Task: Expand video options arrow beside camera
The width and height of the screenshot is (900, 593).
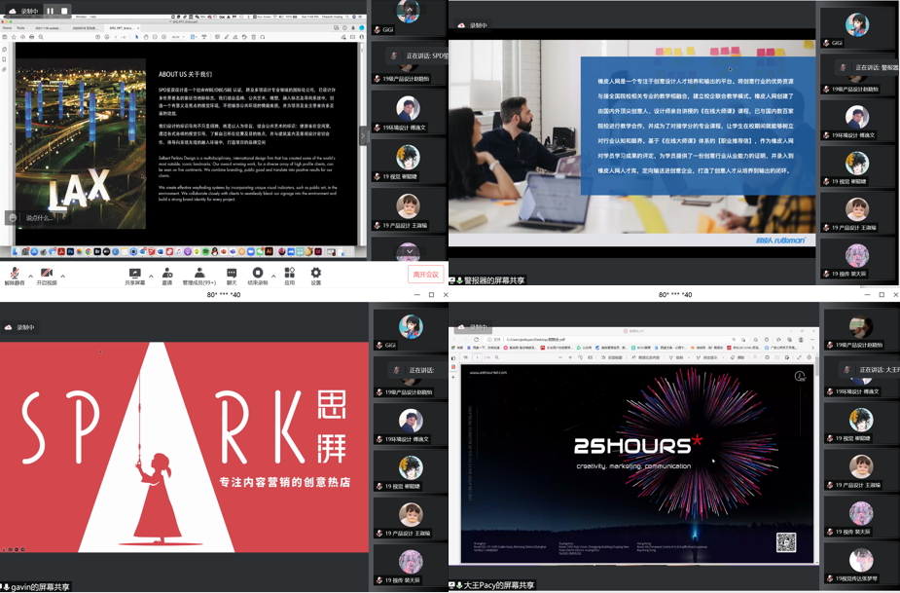Action: point(62,276)
